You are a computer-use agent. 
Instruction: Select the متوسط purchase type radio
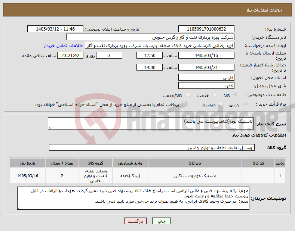point(221,104)
